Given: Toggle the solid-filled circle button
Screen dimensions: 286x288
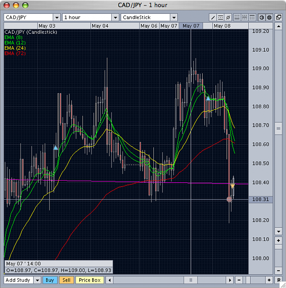Looking at the screenshot, I should [269, 18].
